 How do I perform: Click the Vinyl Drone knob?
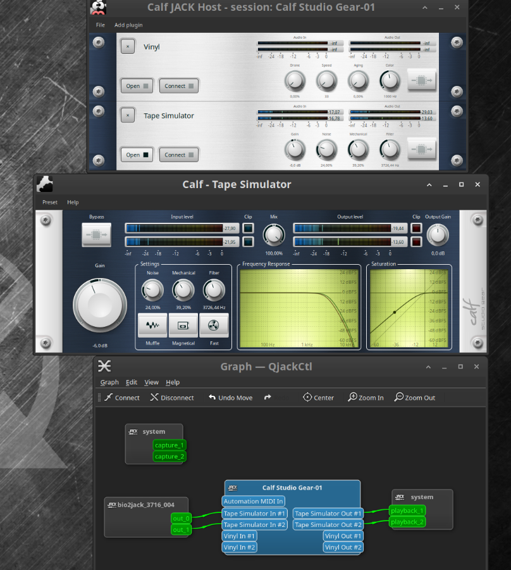[295, 80]
